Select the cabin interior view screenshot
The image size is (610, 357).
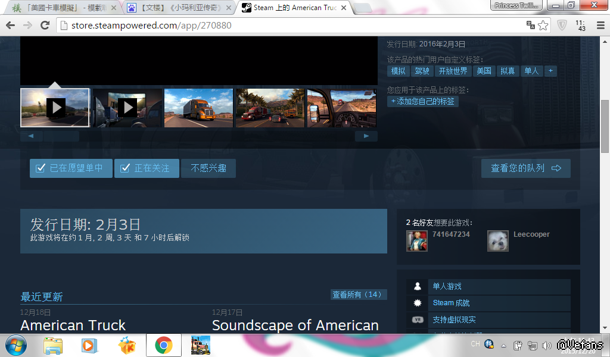(x=341, y=108)
